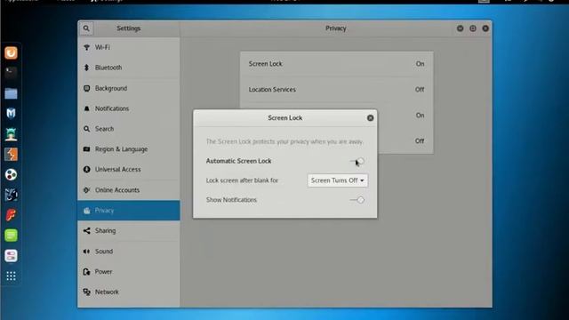Open Search settings in the sidebar

click(x=129, y=129)
